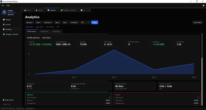Open the Strategy Checklist tab
Image resolution: width=206 pixels, height=110 pixels.
[x=68, y=10]
